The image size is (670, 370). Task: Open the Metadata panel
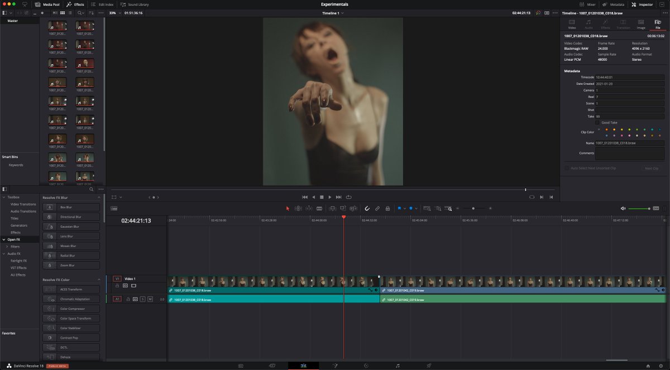click(x=613, y=4)
